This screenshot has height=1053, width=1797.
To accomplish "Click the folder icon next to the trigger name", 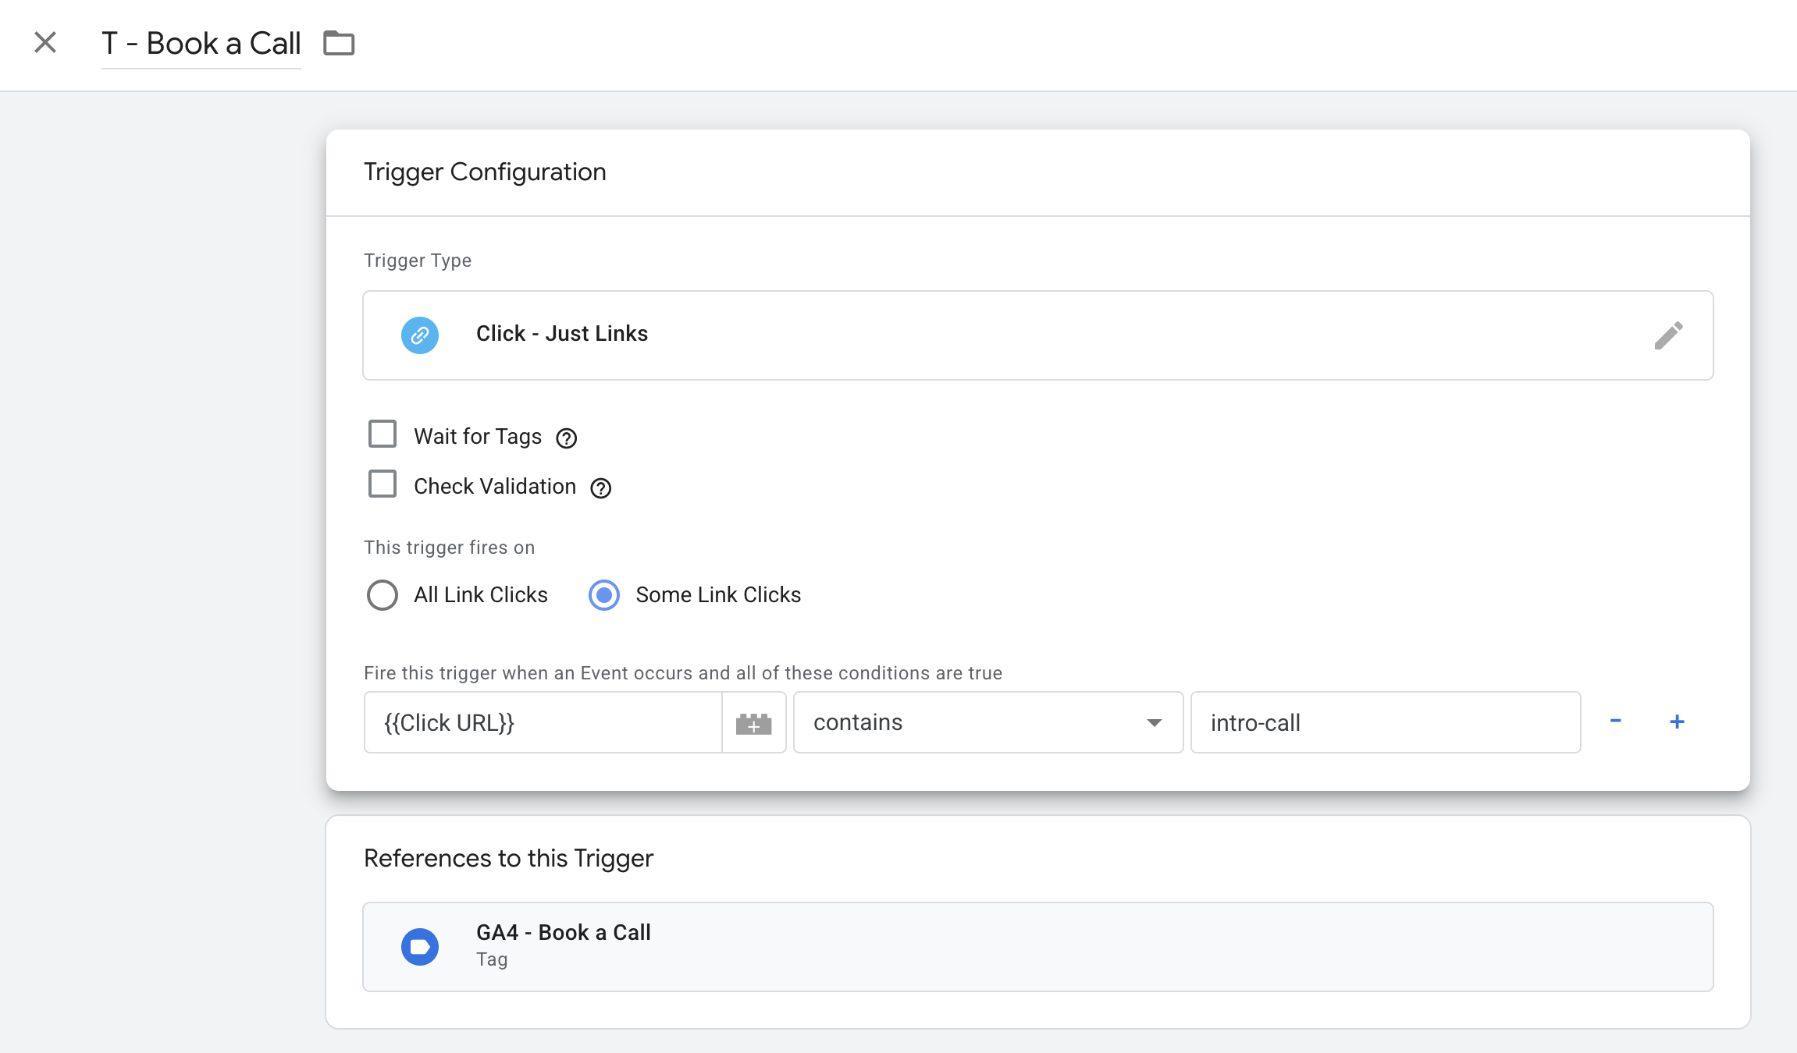I will point(339,43).
